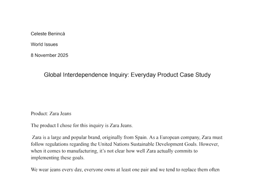Screen dimensions: 255x172
Task: Click the phrase large and popular brand
Action: [x=76, y=138]
